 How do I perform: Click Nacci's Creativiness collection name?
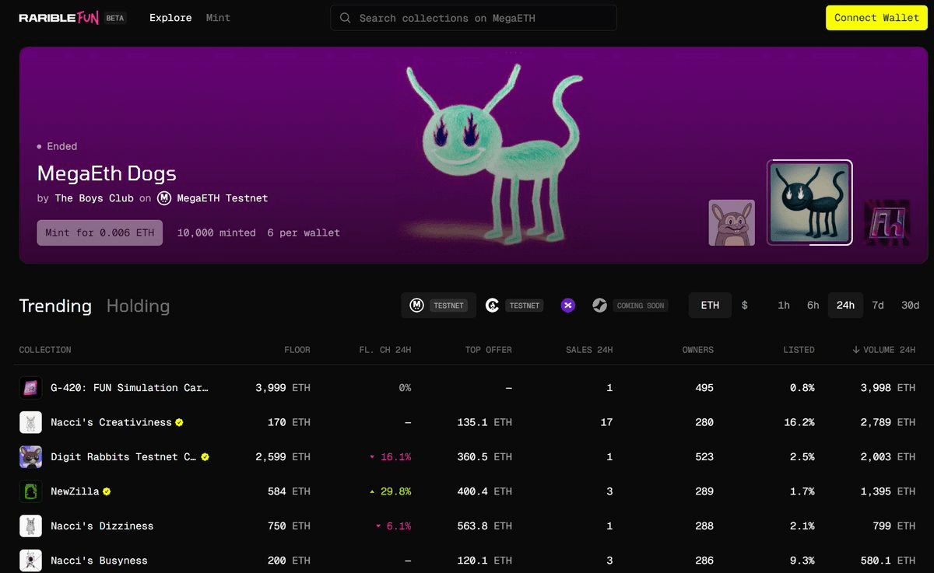click(111, 422)
